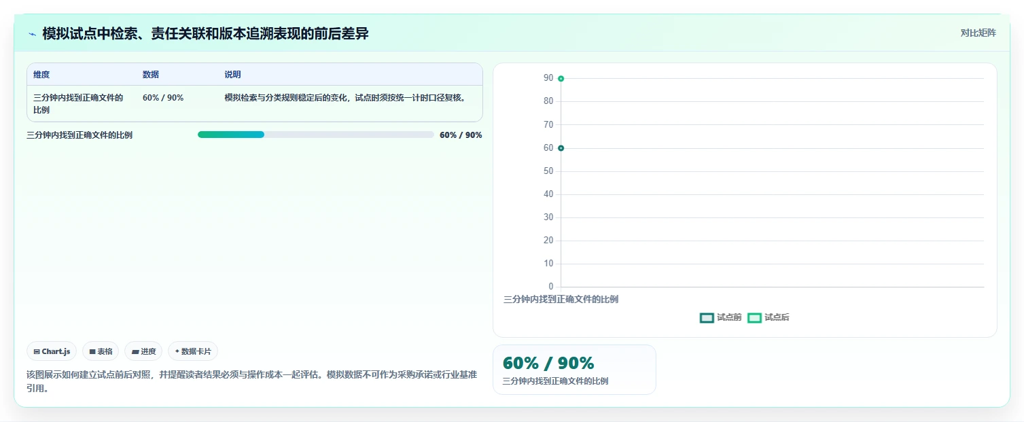The height and width of the screenshot is (422, 1024).
Task: Toggle the 试点前 legend item
Action: point(721,317)
